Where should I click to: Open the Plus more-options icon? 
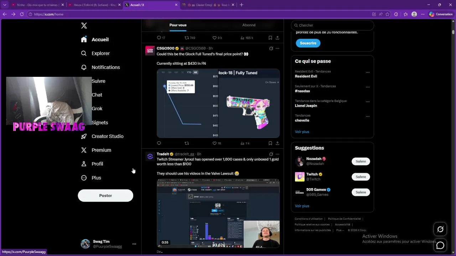pos(84,178)
